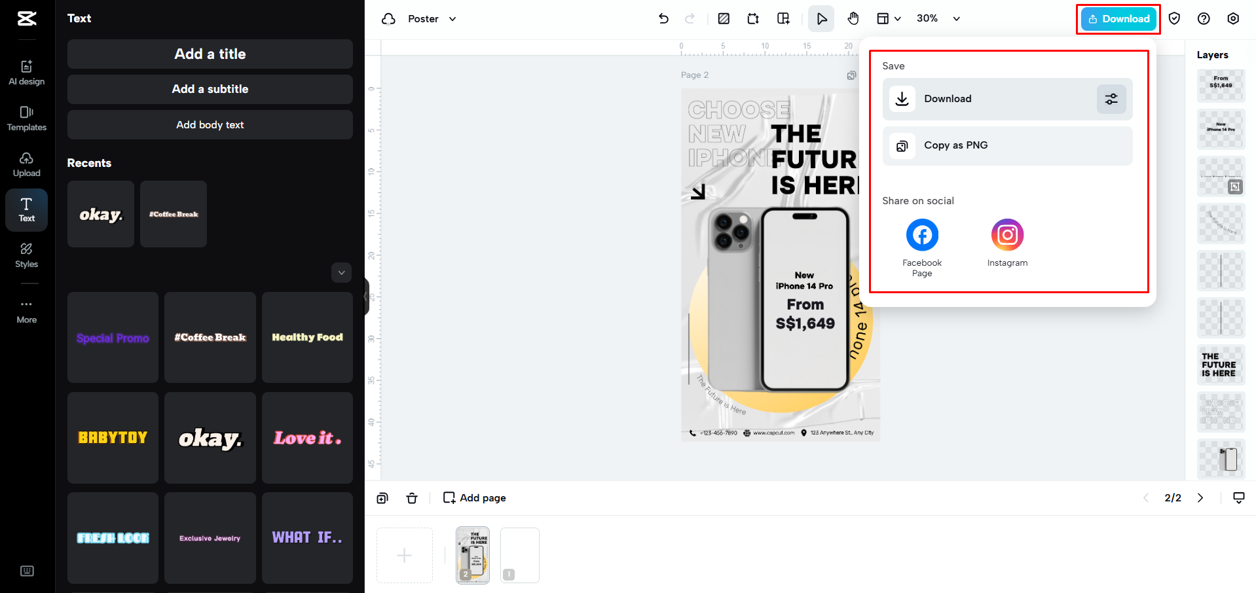1256x593 pixels.
Task: Click the CapCut logo icon
Action: (x=27, y=18)
